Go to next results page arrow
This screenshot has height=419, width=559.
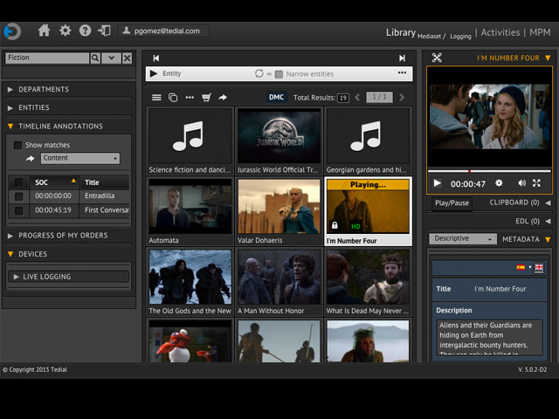point(402,97)
